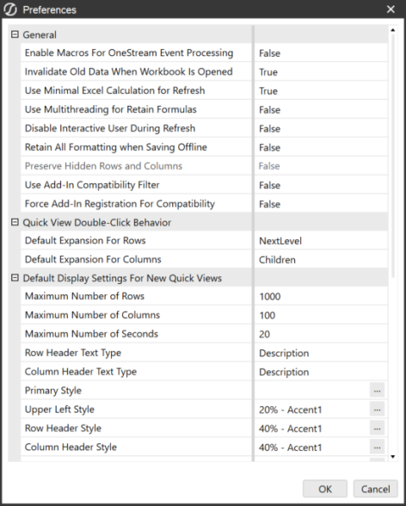Change Force Add-In Registration For Compatibility value
406x506 pixels.
click(x=321, y=204)
